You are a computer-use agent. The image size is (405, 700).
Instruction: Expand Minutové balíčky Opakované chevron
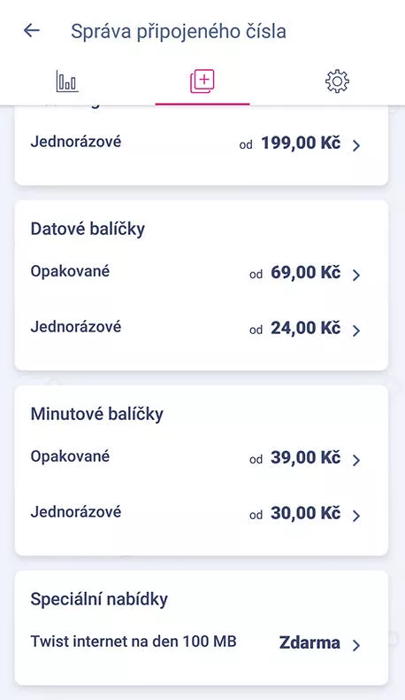click(x=356, y=460)
